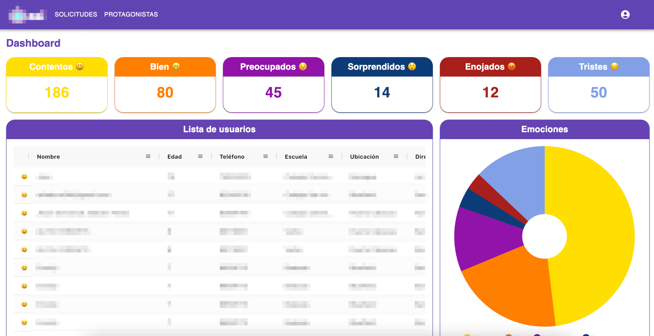Select the Tristes card showing 50
The height and width of the screenshot is (336, 654).
pos(599,85)
